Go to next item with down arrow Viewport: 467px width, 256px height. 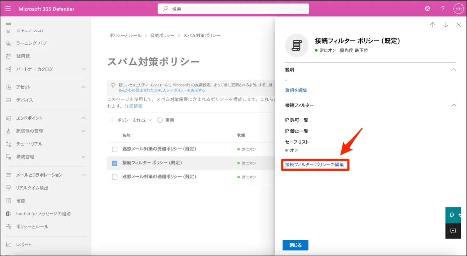(x=446, y=25)
